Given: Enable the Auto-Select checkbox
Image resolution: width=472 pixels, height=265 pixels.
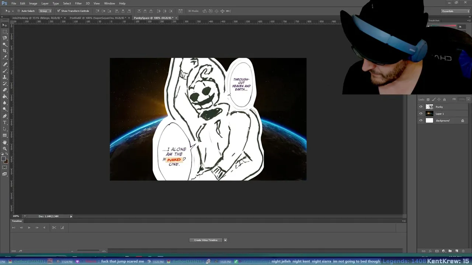Looking at the screenshot, I should (x=18, y=11).
